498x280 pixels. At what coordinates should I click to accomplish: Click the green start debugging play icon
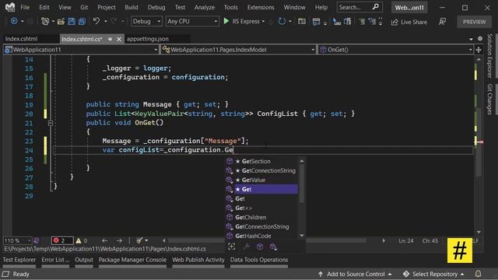(226, 21)
